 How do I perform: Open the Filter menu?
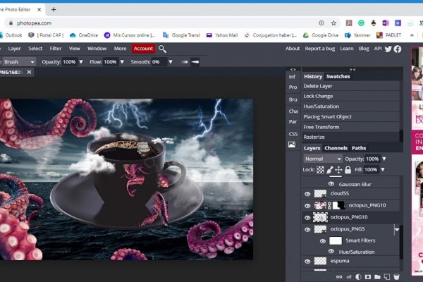(x=56, y=49)
